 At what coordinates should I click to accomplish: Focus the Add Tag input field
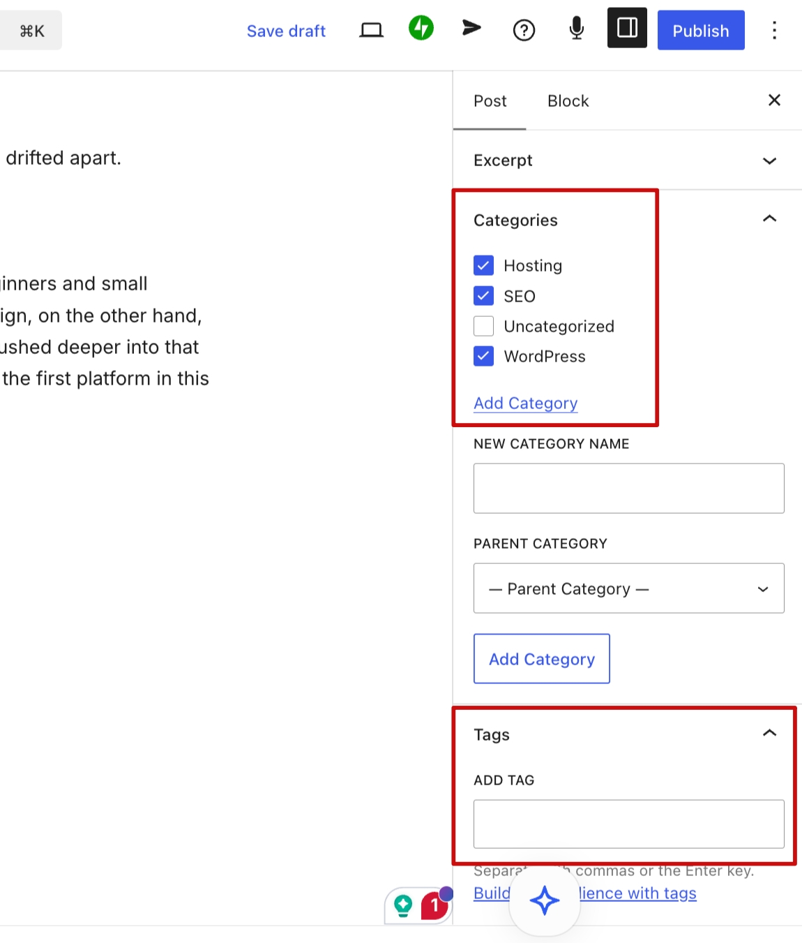tap(628, 824)
